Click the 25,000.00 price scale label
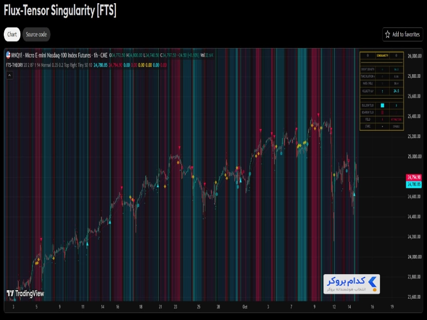The image size is (427, 320). [x=415, y=156]
